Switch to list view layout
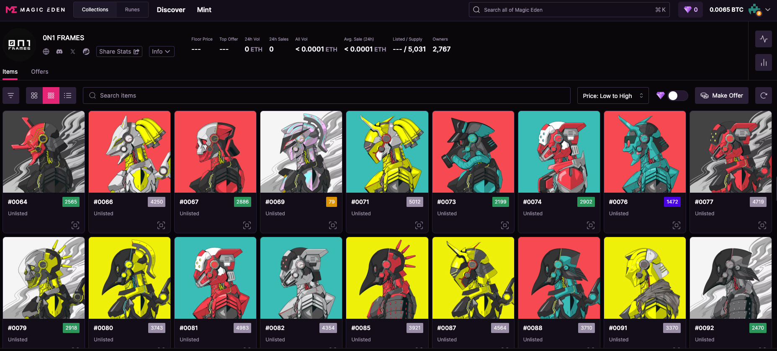This screenshot has height=351, width=777. click(x=67, y=95)
